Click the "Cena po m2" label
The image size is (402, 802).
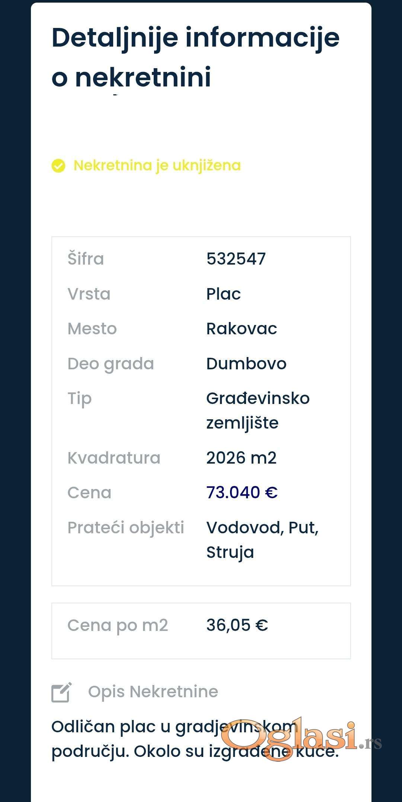pos(118,625)
